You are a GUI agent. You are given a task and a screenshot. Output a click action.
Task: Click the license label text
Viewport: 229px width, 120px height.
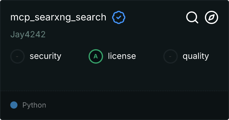122,56
